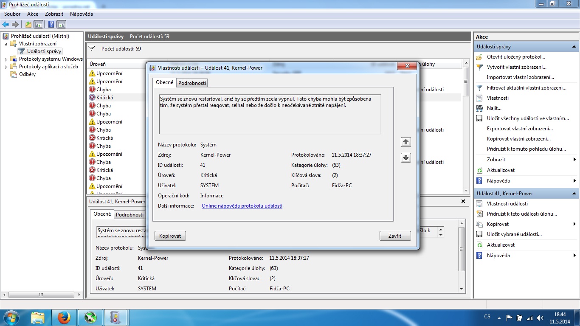This screenshot has height=326, width=580.
Task: Select the Obecné tab in the dialog
Action: (x=164, y=82)
